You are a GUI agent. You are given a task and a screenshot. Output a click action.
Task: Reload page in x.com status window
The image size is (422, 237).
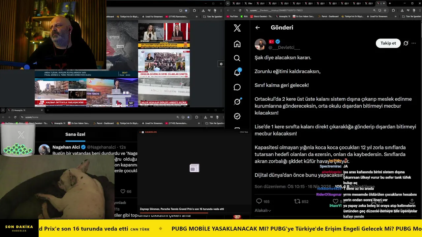[240, 10]
